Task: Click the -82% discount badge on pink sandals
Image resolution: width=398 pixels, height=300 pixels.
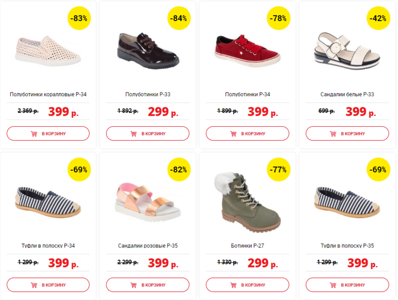Action: 180,169
